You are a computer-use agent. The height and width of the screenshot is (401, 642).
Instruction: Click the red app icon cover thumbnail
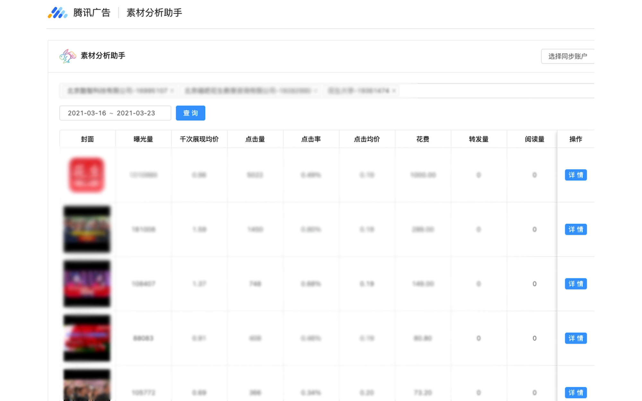(x=87, y=175)
